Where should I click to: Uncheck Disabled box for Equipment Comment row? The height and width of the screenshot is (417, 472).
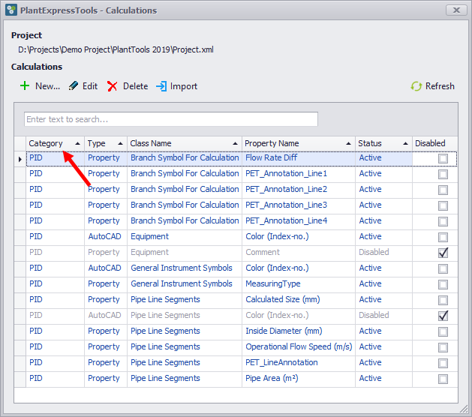(x=443, y=253)
